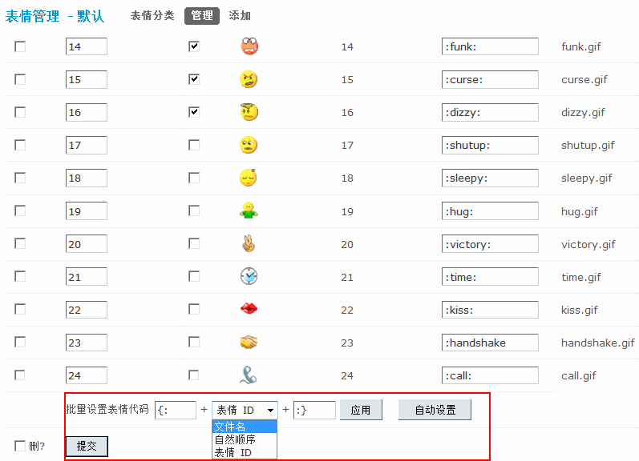Choose 自然顺序 from the dropdown list

(245, 439)
